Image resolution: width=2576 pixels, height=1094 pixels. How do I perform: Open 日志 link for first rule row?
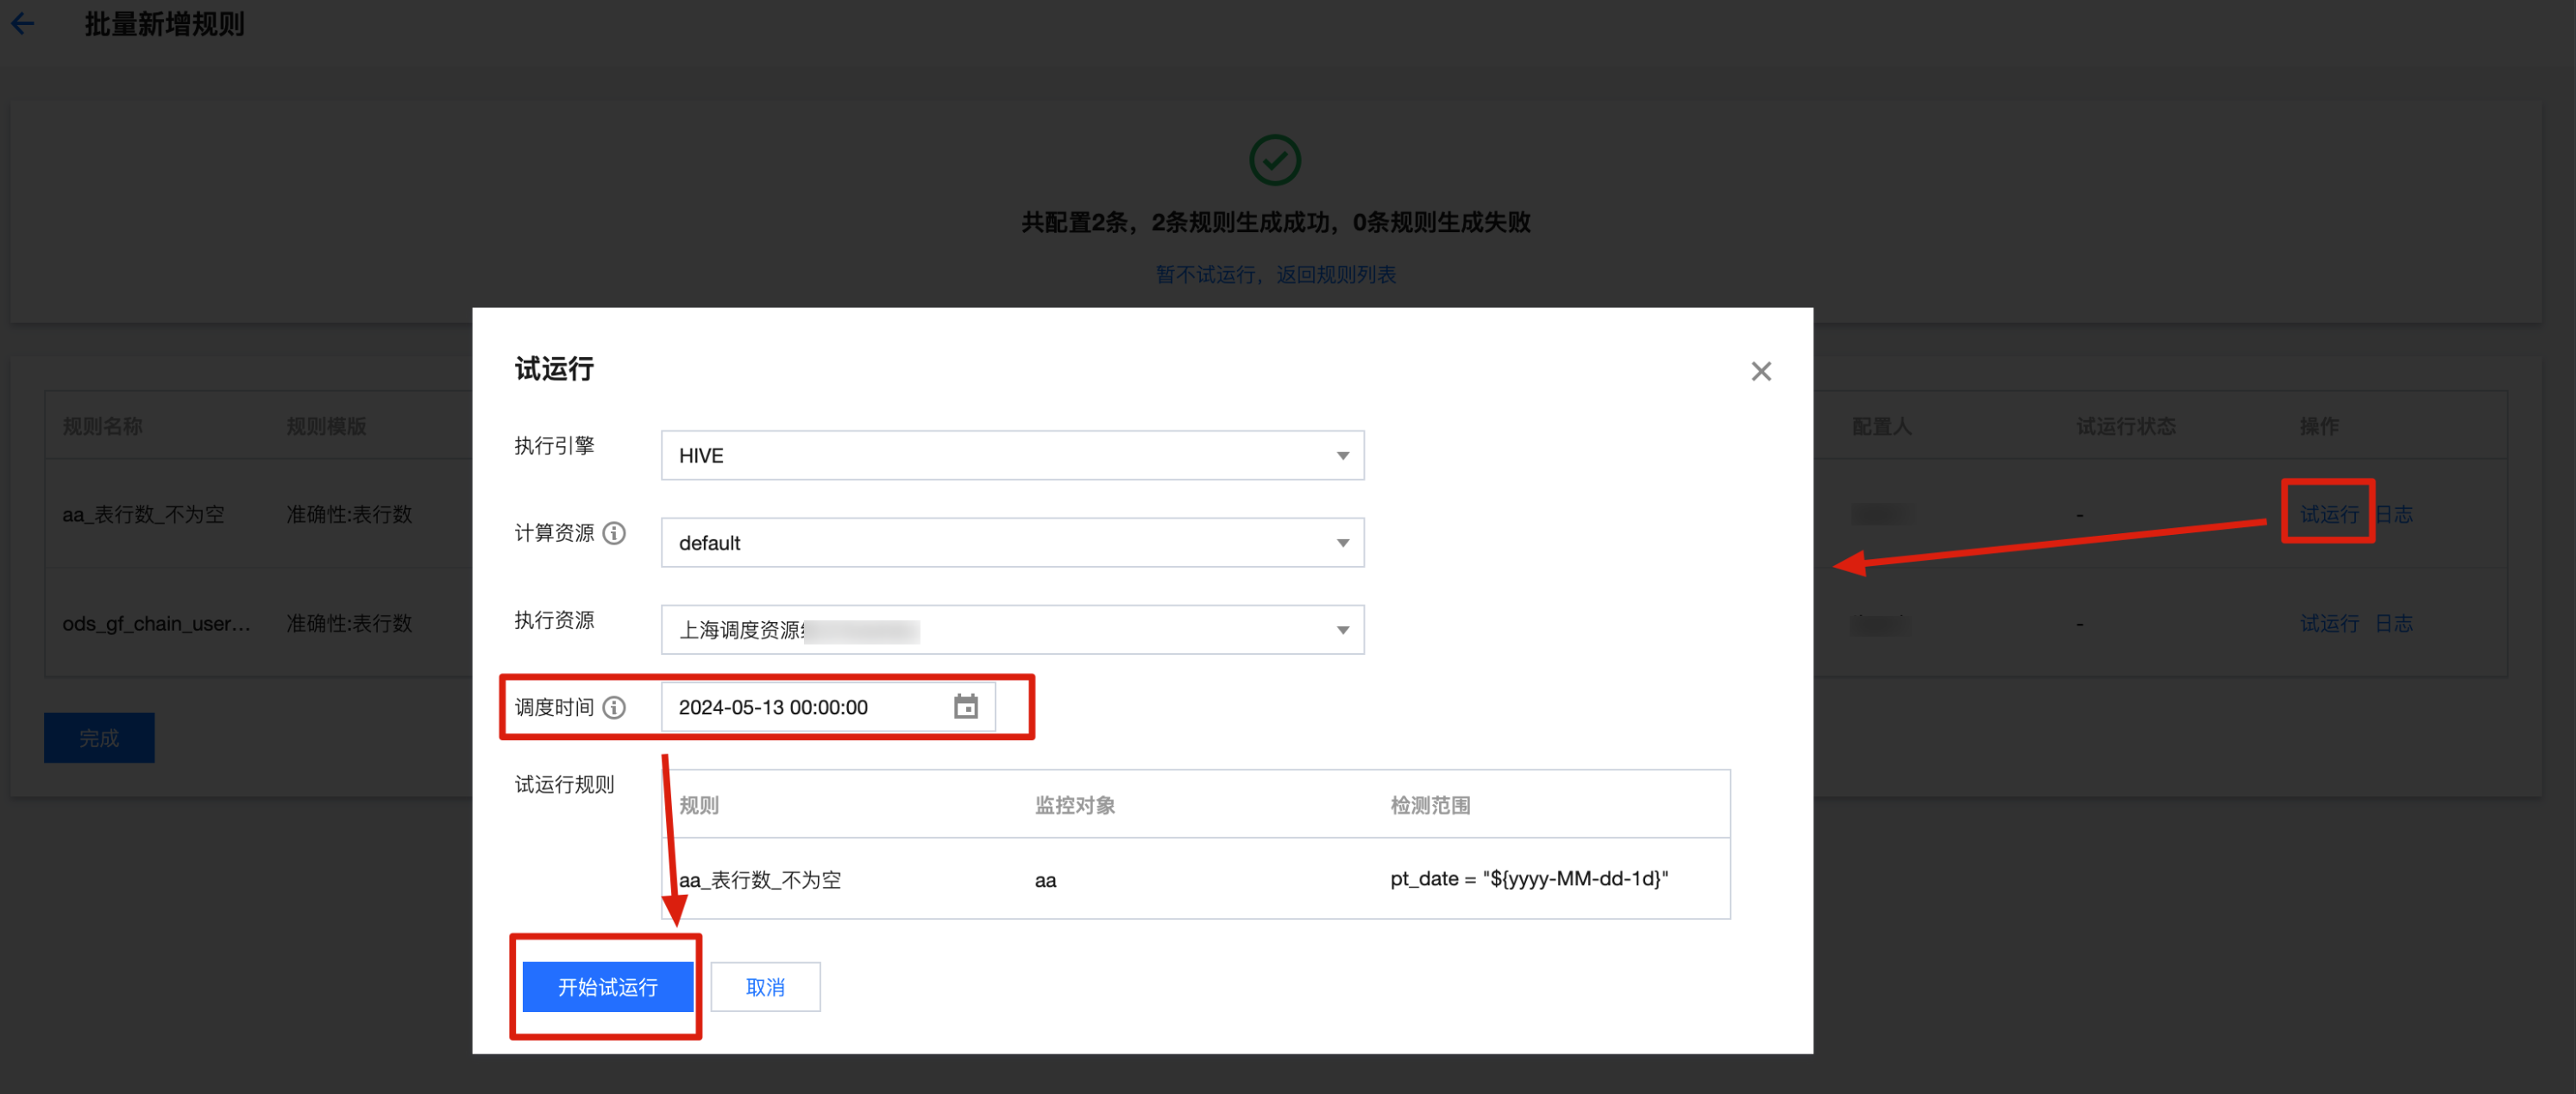tap(2394, 514)
